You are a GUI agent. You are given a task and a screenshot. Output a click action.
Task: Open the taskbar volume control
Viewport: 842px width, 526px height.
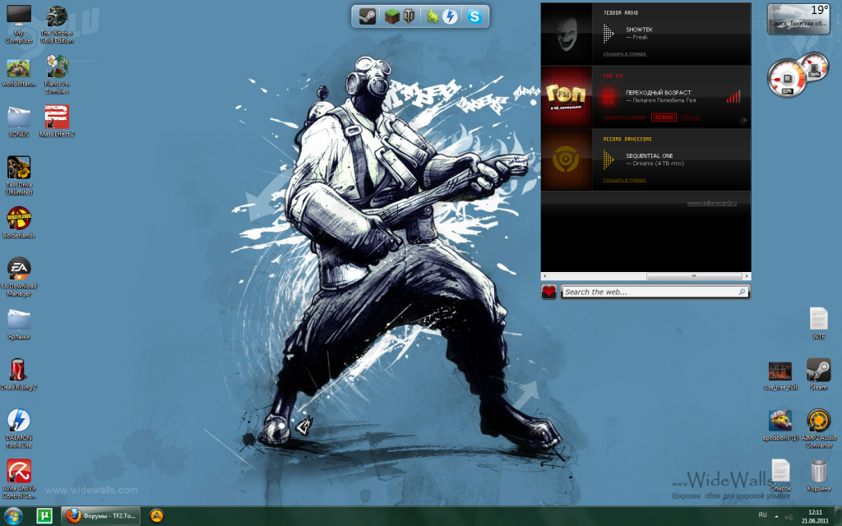click(789, 516)
